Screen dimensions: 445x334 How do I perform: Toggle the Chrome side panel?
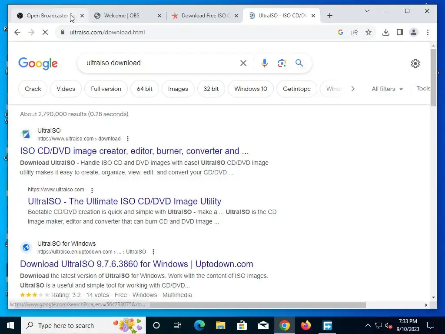point(400,32)
